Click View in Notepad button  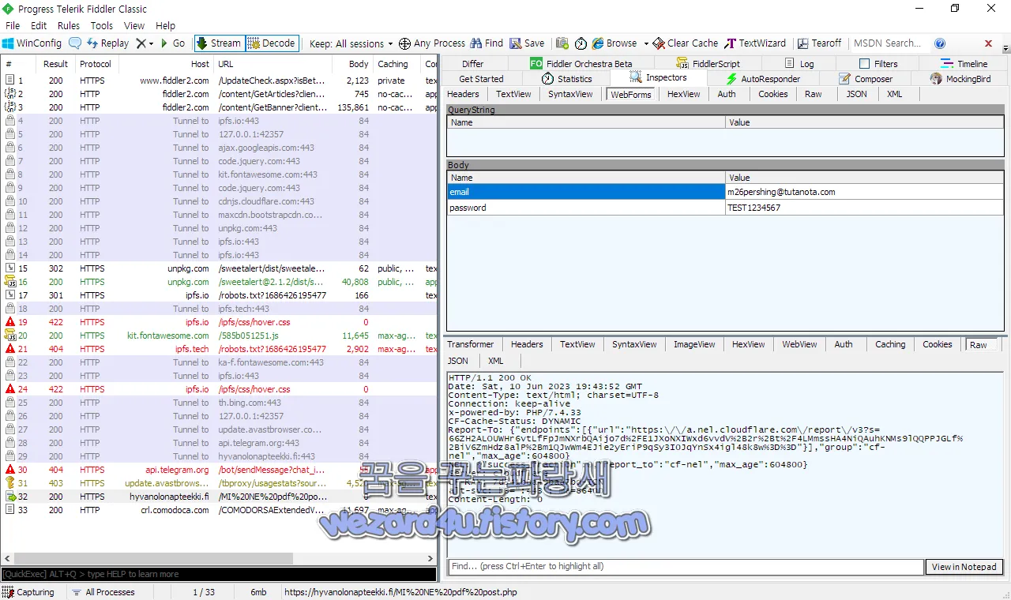coord(964,567)
